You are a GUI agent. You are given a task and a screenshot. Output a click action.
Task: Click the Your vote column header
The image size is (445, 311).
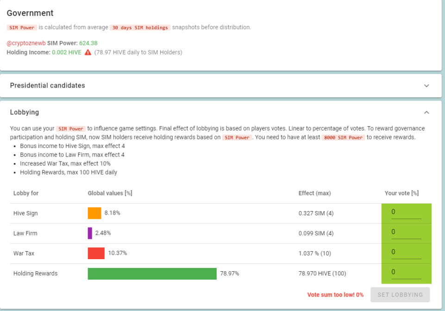tap(401, 193)
